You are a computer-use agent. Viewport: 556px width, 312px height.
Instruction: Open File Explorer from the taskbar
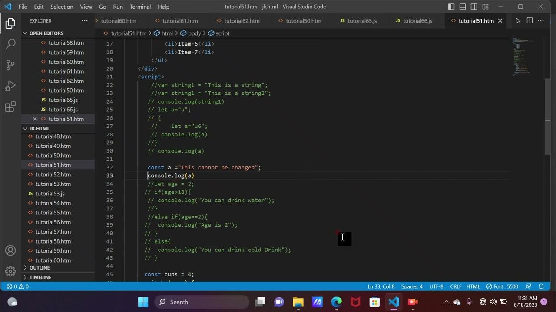coord(298,302)
